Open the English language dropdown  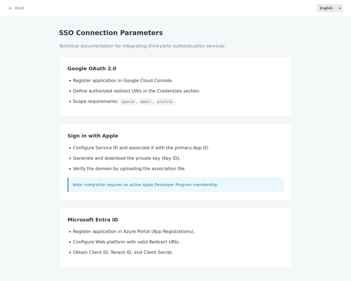(x=330, y=8)
